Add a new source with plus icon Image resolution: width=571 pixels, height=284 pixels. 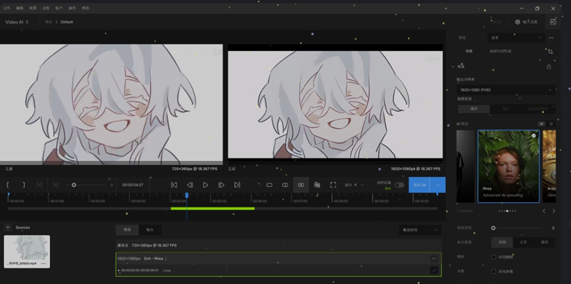pos(8,227)
